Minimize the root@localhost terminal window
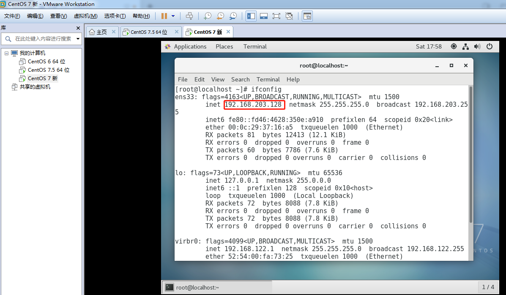 pyautogui.click(x=437, y=66)
